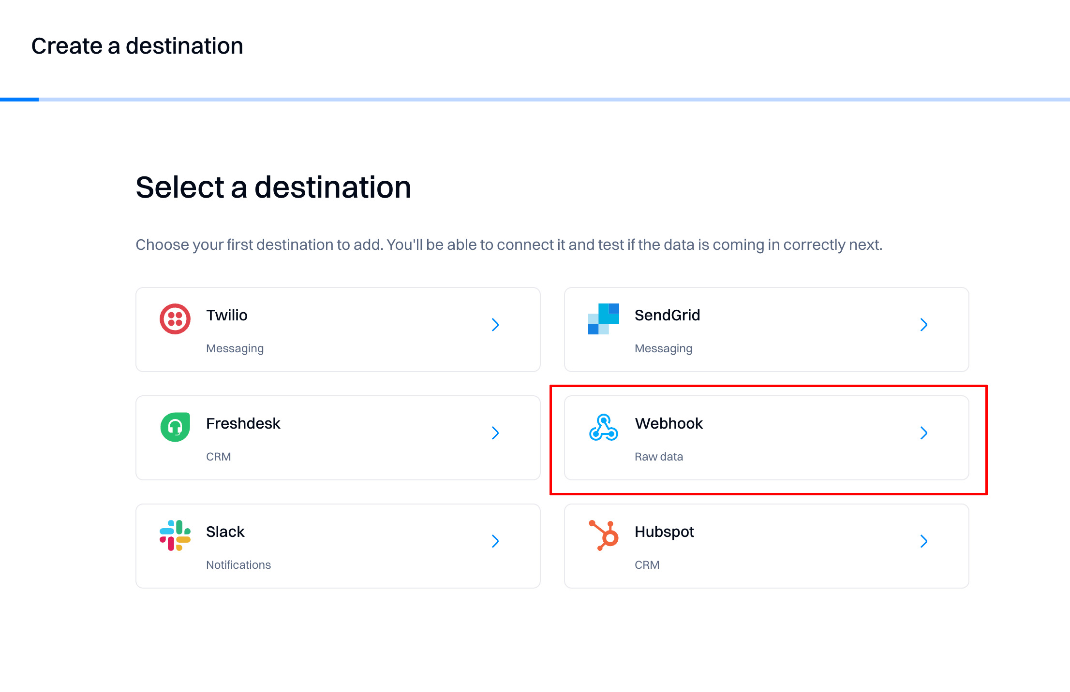Pick the Freshdesk destination title
Viewport: 1070px width, 692px height.
pyautogui.click(x=243, y=423)
